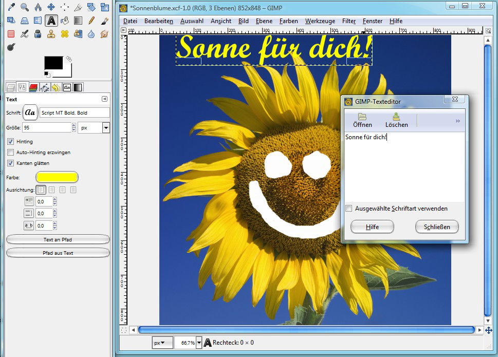Image resolution: width=498 pixels, height=357 pixels.
Task: Select the Heal bandage tool
Action: (x=64, y=34)
